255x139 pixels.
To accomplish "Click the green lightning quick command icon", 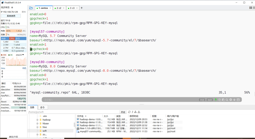I will pos(216,100).
